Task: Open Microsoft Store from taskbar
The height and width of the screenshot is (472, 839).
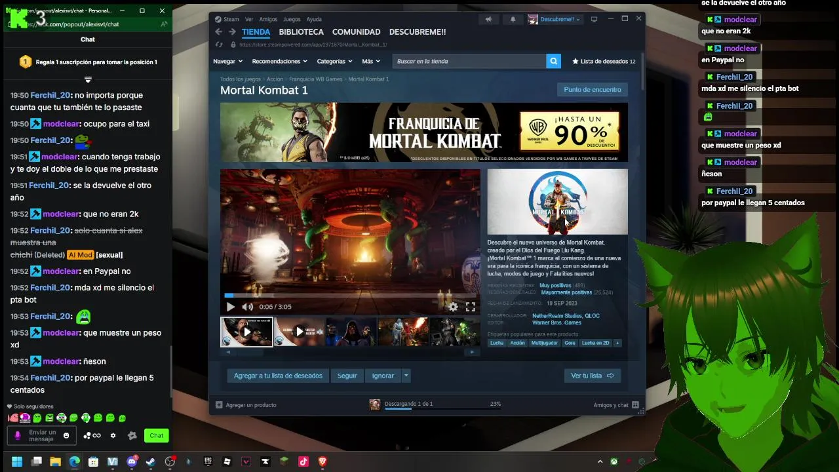Action: pos(94,462)
